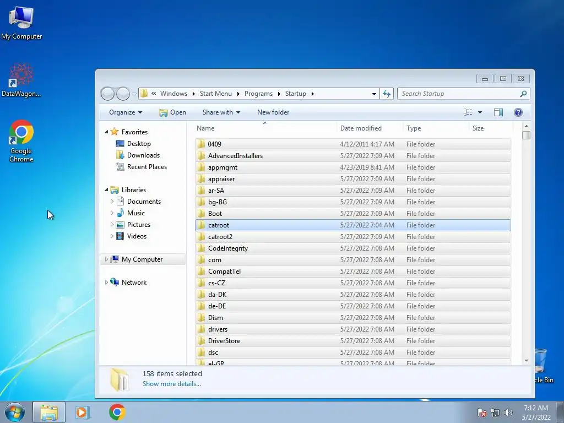Open the address bar history dropdown
This screenshot has width=564, height=423.
pos(374,94)
